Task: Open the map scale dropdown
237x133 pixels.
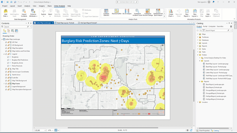Action: point(45,130)
